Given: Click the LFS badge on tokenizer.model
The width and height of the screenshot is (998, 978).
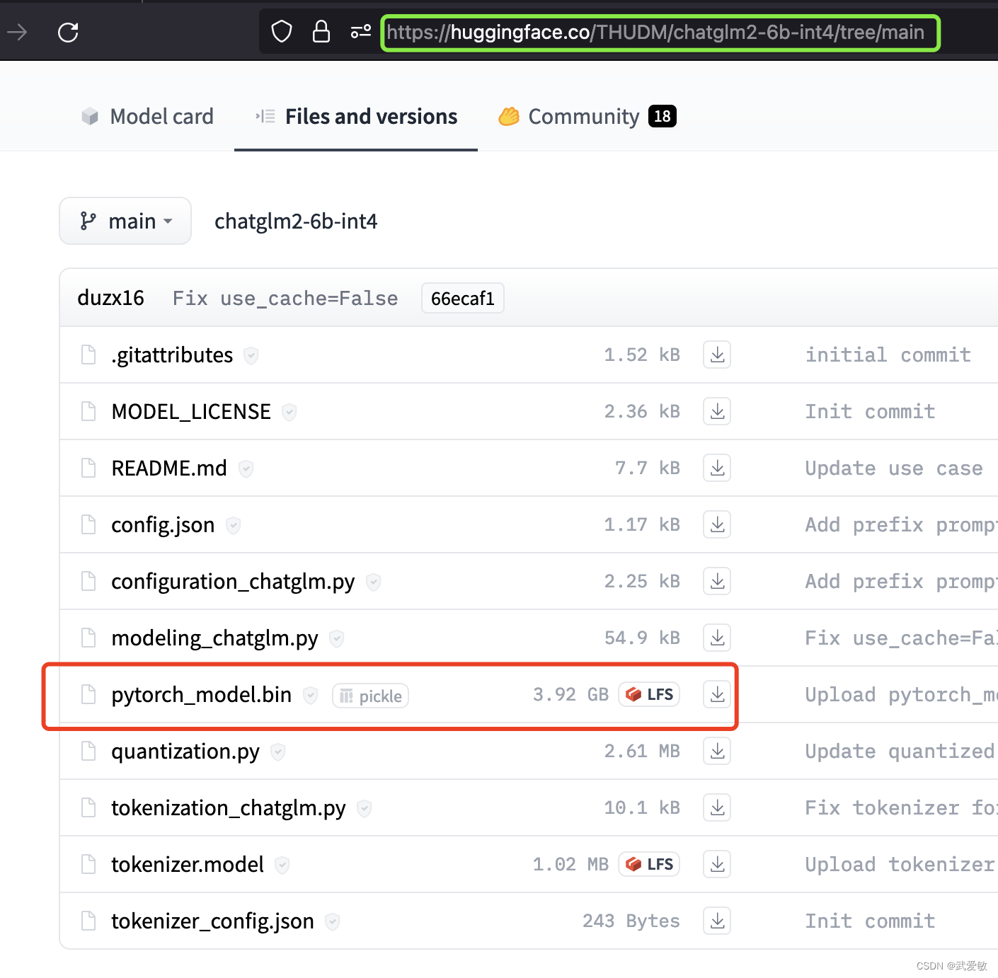Looking at the screenshot, I should [x=648, y=864].
